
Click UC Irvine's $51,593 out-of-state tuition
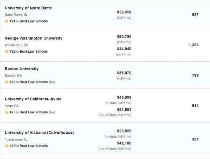click(124, 109)
